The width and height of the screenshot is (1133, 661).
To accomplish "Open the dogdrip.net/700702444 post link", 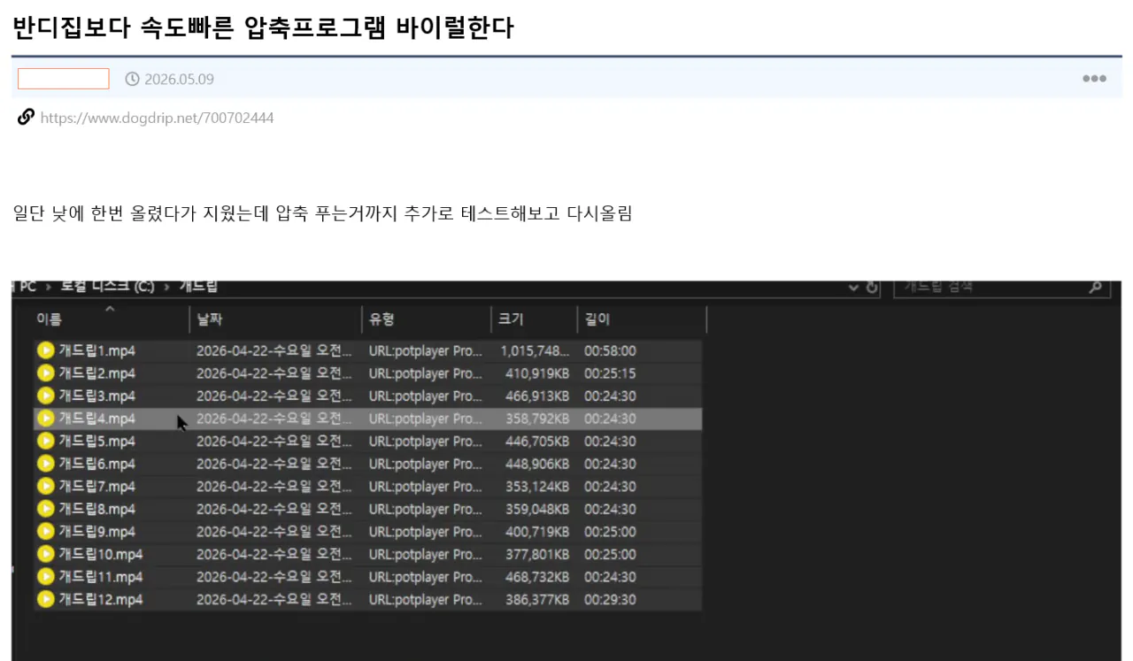I will point(157,118).
